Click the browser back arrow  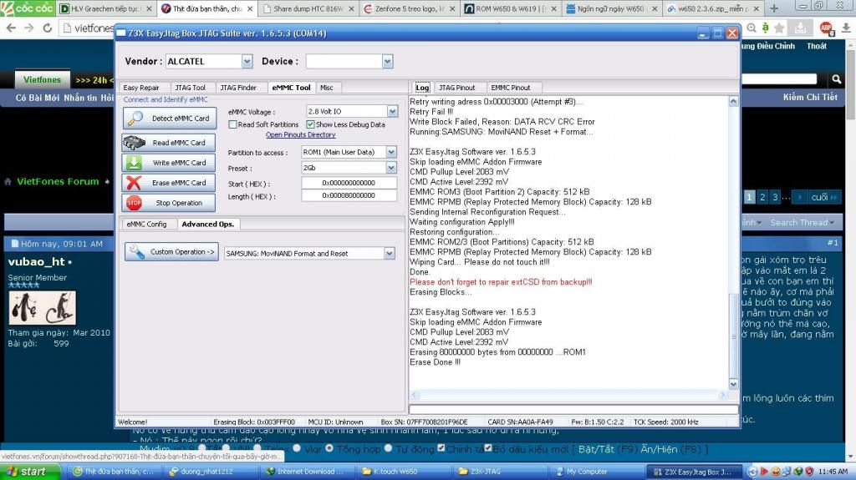click(x=11, y=28)
